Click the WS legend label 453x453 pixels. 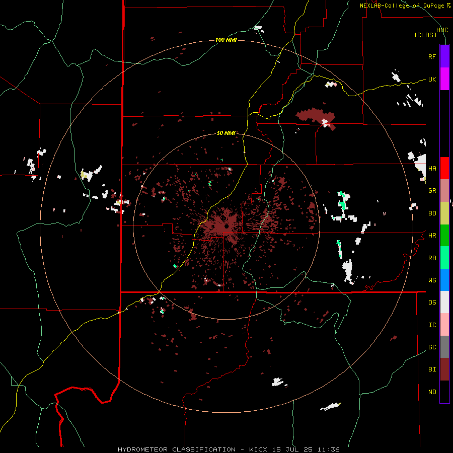pyautogui.click(x=432, y=280)
